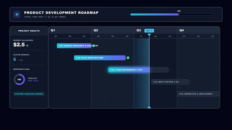The image size is (232, 130).
Task: Click the FEB month label
Action: pos(70,36)
